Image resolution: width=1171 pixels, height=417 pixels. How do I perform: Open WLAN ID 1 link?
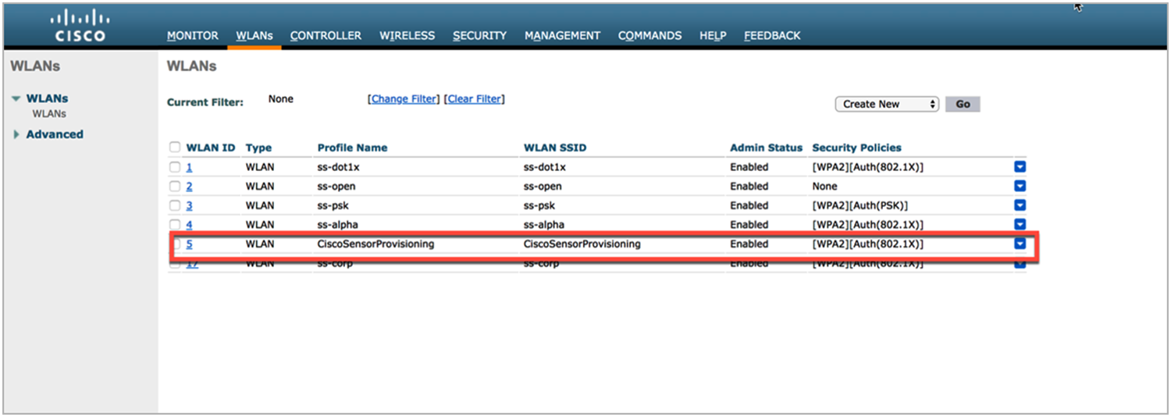189,167
